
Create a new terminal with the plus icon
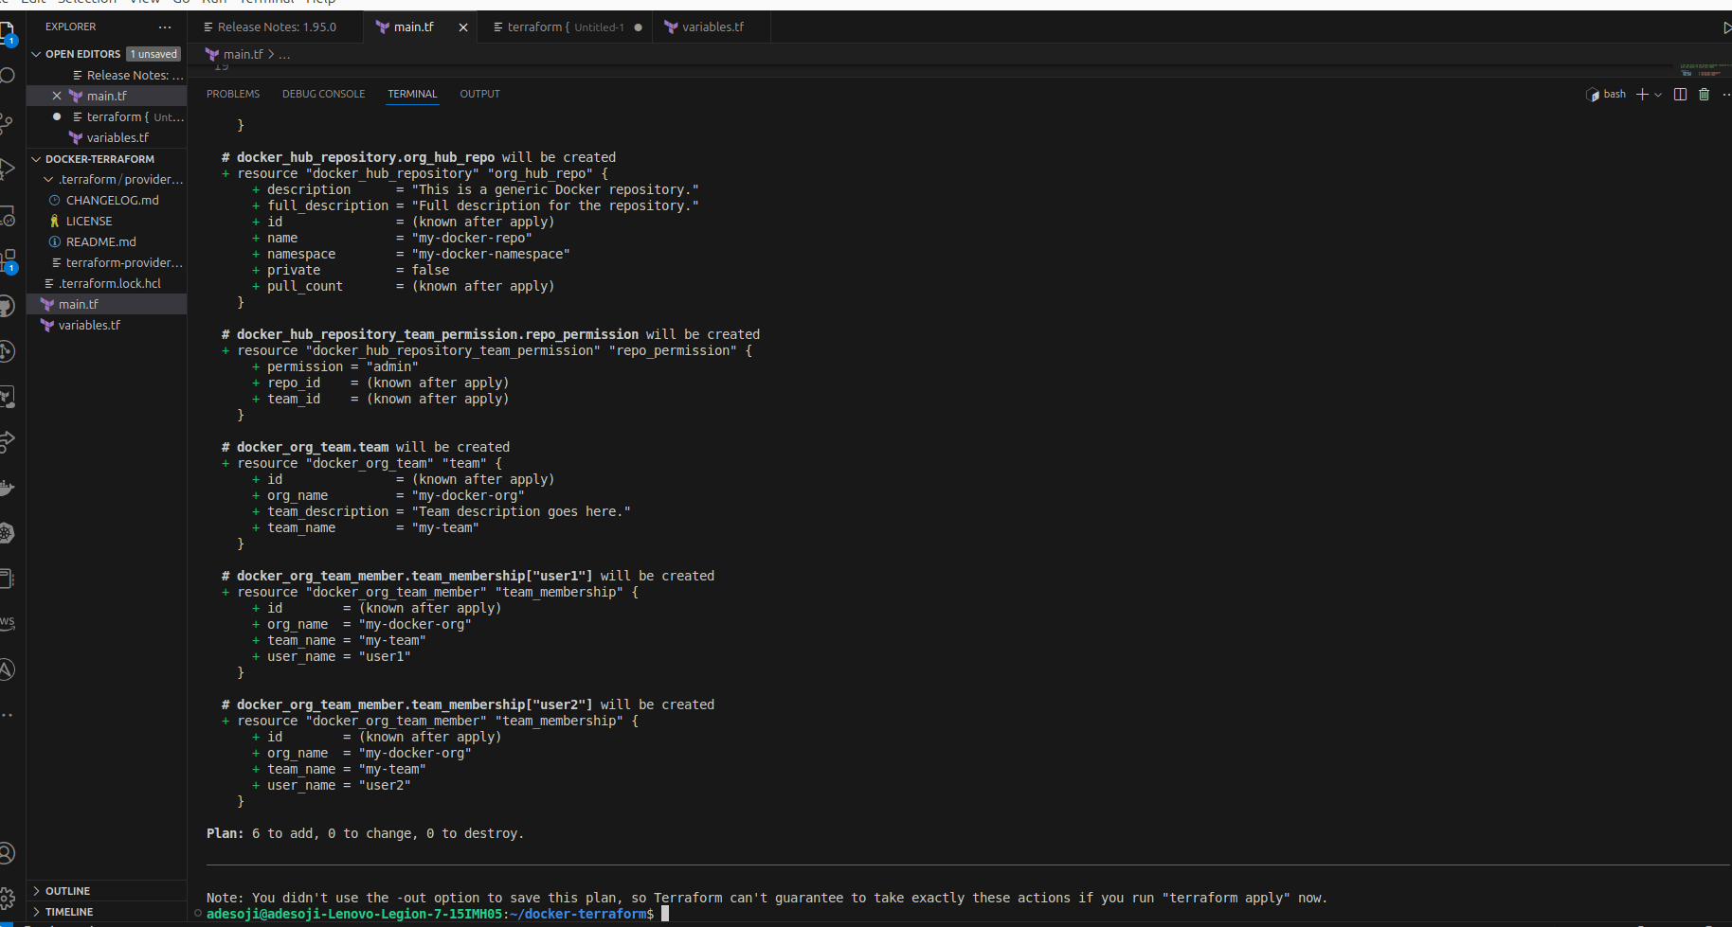(1642, 94)
